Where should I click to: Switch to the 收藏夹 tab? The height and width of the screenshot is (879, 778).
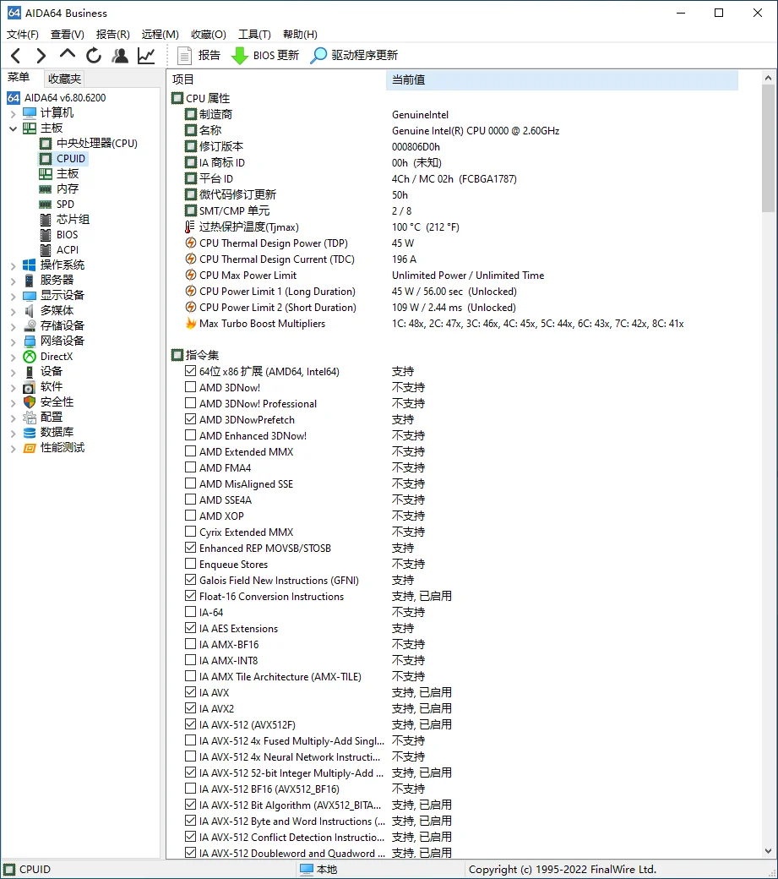64,79
